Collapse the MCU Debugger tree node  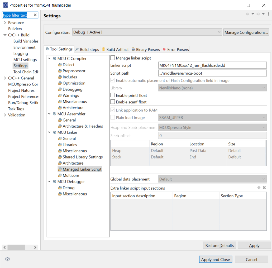point(49,181)
